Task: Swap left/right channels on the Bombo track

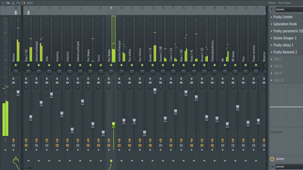Action: pos(150,83)
